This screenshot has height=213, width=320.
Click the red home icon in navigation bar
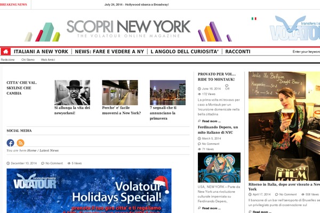pyautogui.click(x=6, y=51)
